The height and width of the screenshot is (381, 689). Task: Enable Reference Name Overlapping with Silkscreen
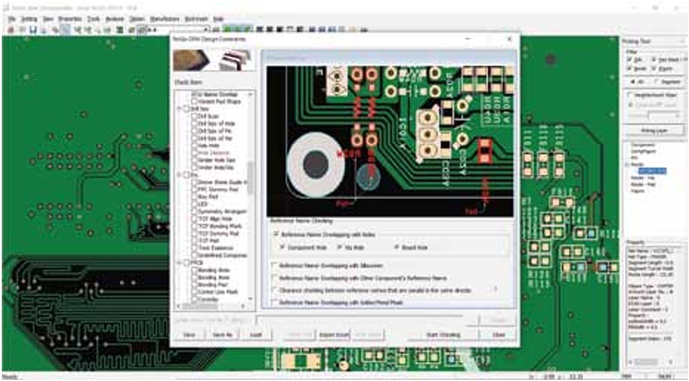[275, 265]
